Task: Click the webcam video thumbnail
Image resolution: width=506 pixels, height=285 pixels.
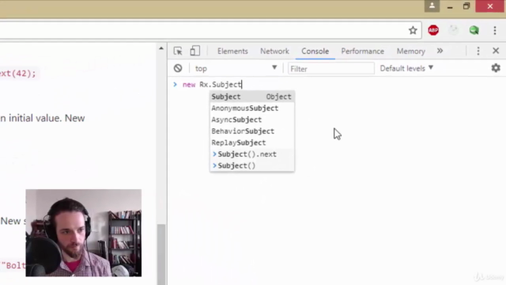Action: pyautogui.click(x=84, y=233)
